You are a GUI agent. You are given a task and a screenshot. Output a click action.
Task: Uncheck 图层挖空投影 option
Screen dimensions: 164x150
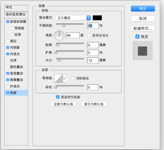(57, 97)
